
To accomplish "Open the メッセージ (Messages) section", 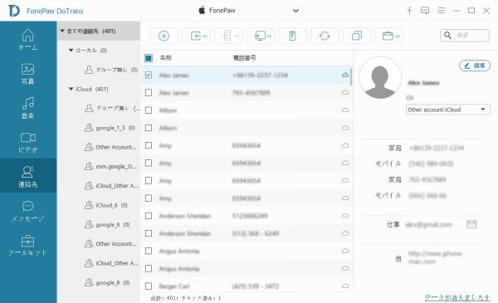I will click(28, 211).
